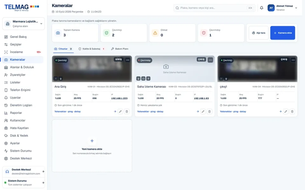Open the support card showing destek@telmagbilisim.com

click(x=24, y=172)
